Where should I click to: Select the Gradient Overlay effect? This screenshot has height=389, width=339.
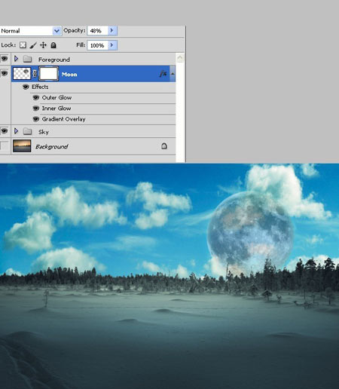point(64,119)
